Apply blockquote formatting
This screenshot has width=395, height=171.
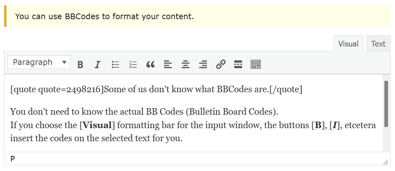click(150, 64)
